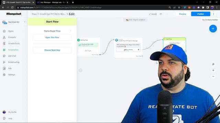Open Growth Tools section
This screenshot has width=220, height=123.
click(x=14, y=43)
